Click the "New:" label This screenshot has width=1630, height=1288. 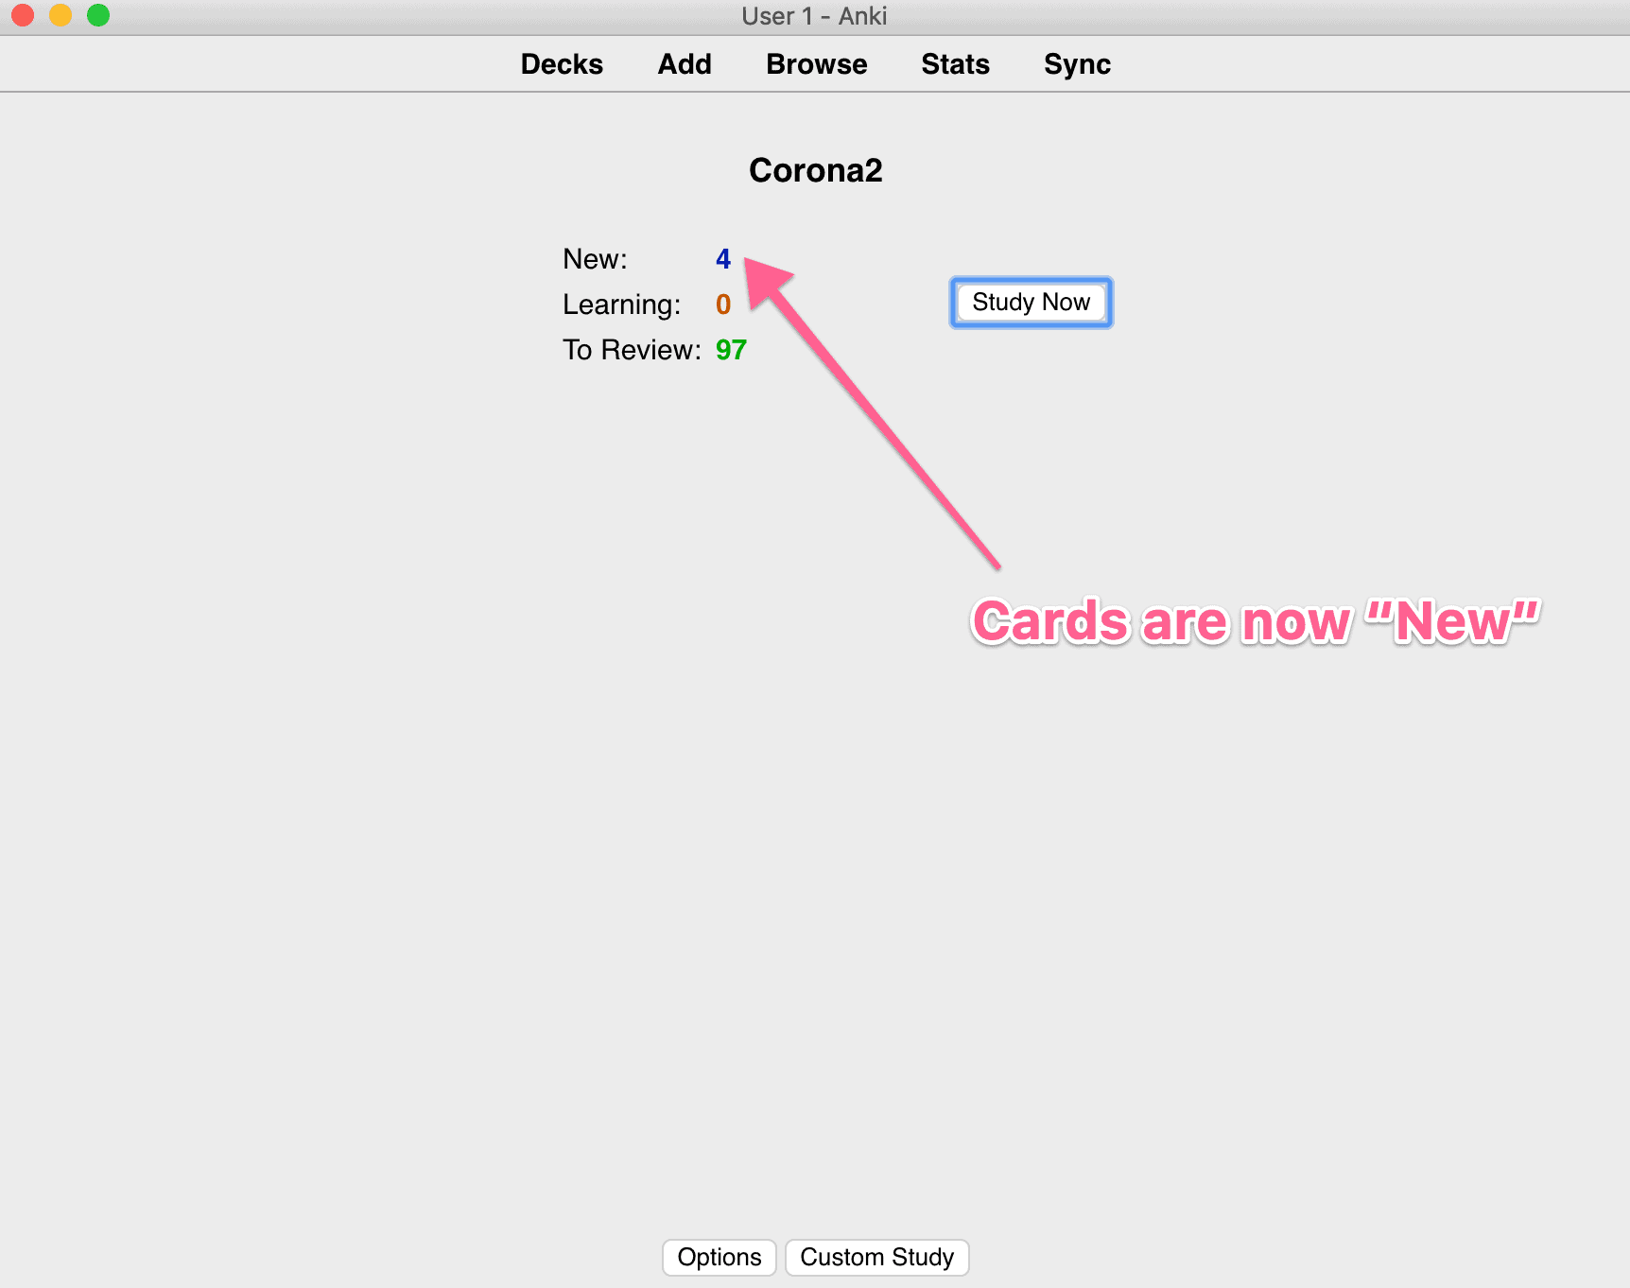[x=595, y=258]
